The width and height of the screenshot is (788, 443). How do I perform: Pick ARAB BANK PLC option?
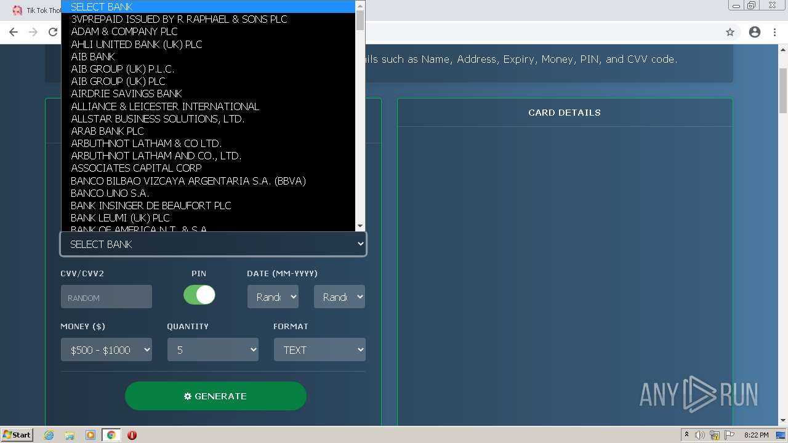tap(208, 131)
